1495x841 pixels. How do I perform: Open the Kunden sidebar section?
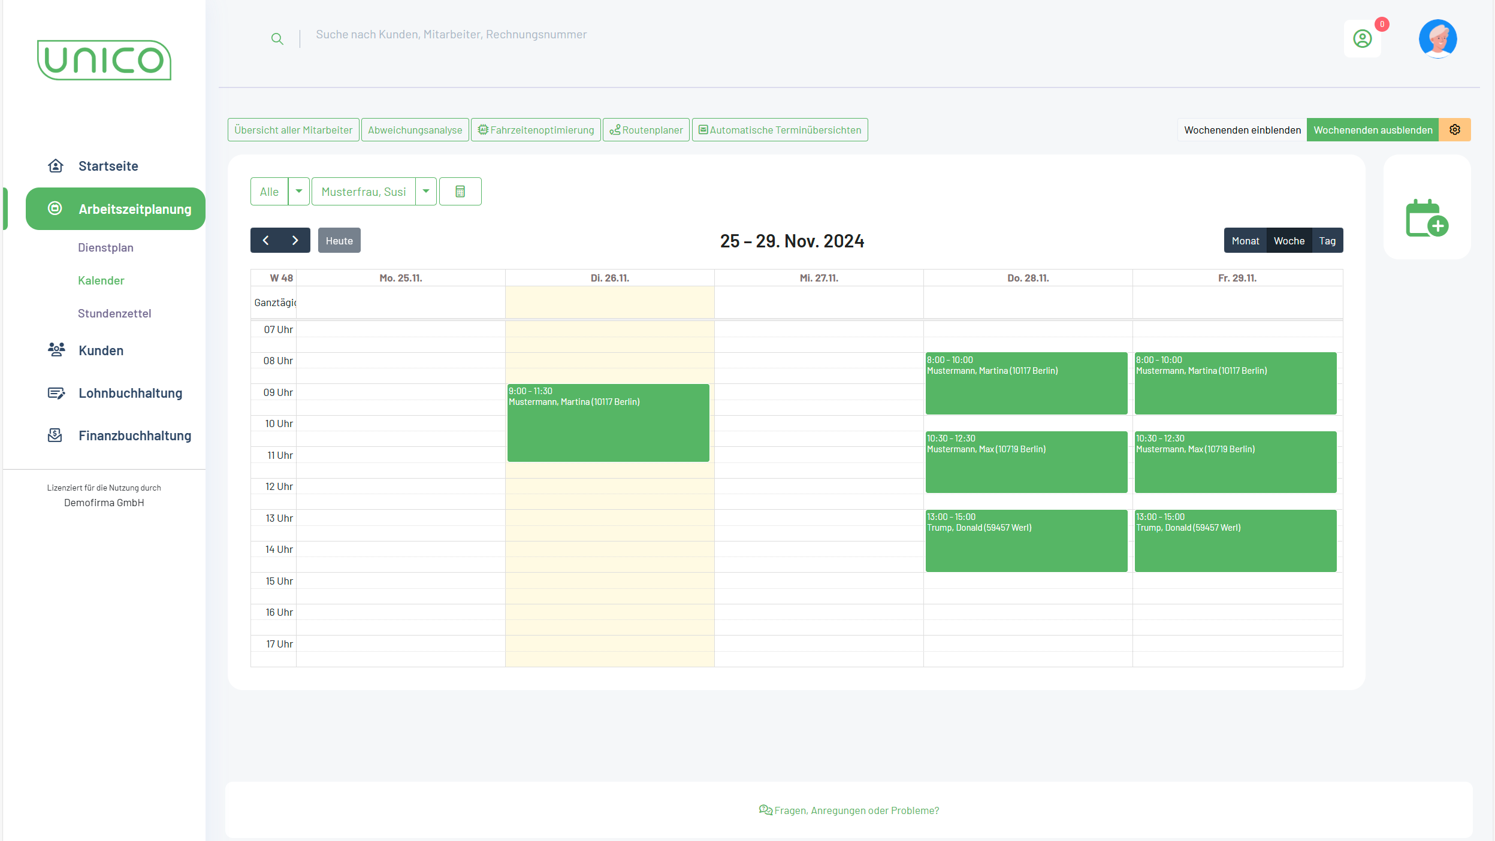(x=101, y=350)
